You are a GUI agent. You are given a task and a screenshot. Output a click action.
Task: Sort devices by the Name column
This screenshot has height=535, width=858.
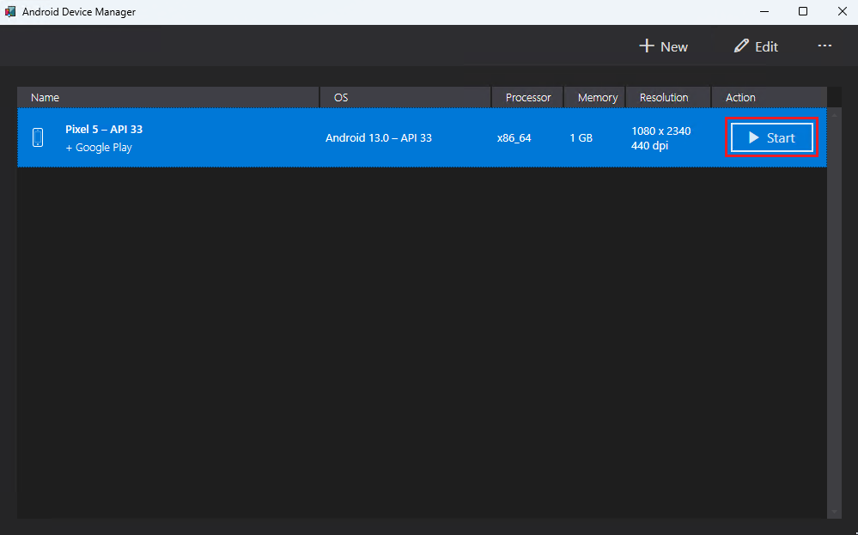(x=46, y=97)
